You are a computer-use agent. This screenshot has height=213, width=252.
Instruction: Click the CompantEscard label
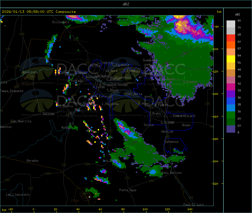tap(184, 116)
